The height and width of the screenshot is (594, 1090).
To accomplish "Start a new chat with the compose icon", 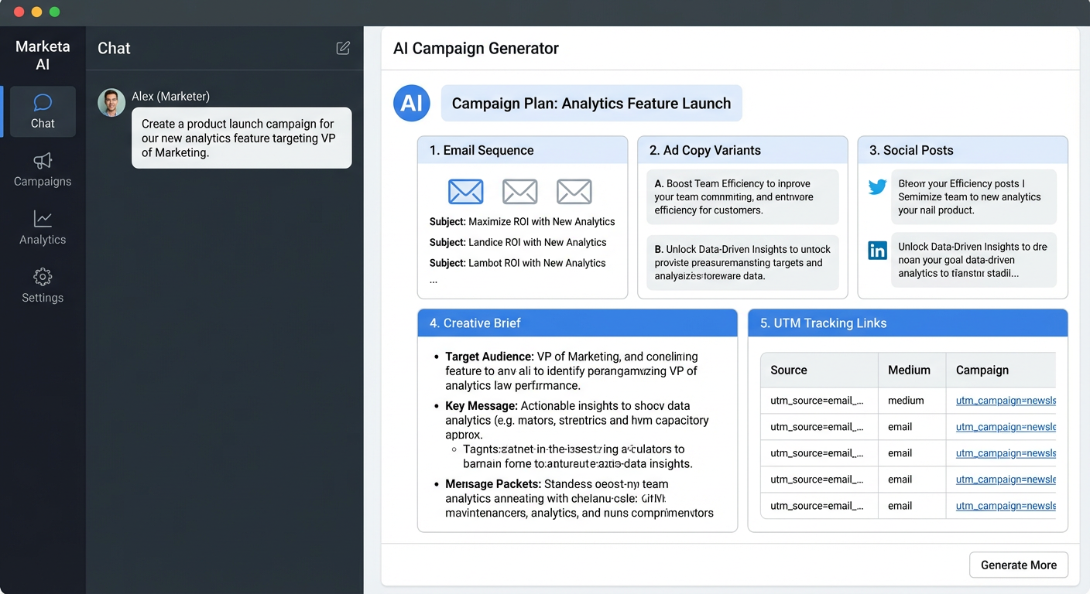I will point(342,47).
